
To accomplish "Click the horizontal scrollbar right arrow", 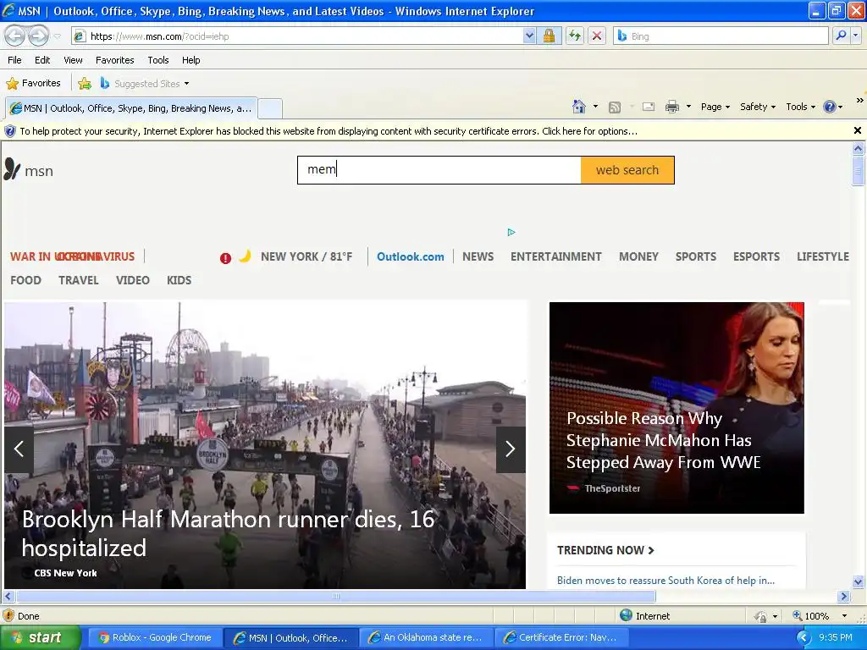I will point(844,597).
